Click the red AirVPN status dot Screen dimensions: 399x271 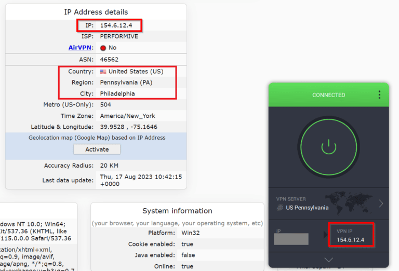pos(103,48)
